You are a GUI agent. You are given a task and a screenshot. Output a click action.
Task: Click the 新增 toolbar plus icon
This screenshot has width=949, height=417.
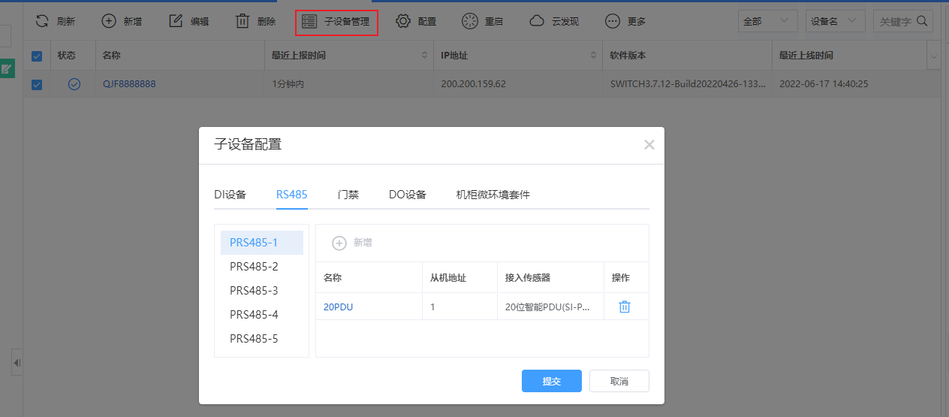click(x=109, y=21)
